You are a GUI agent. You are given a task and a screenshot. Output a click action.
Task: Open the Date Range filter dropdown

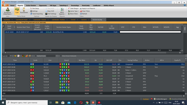73,9
